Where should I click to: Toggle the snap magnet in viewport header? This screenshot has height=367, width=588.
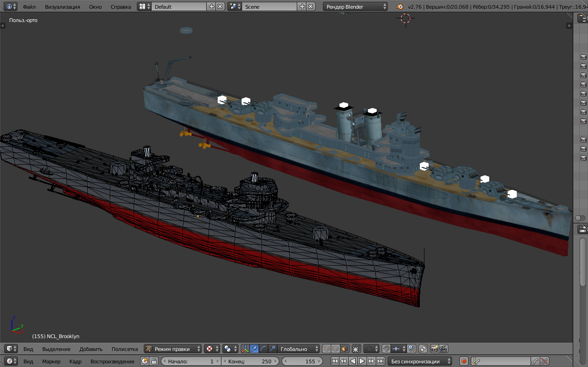click(386, 349)
